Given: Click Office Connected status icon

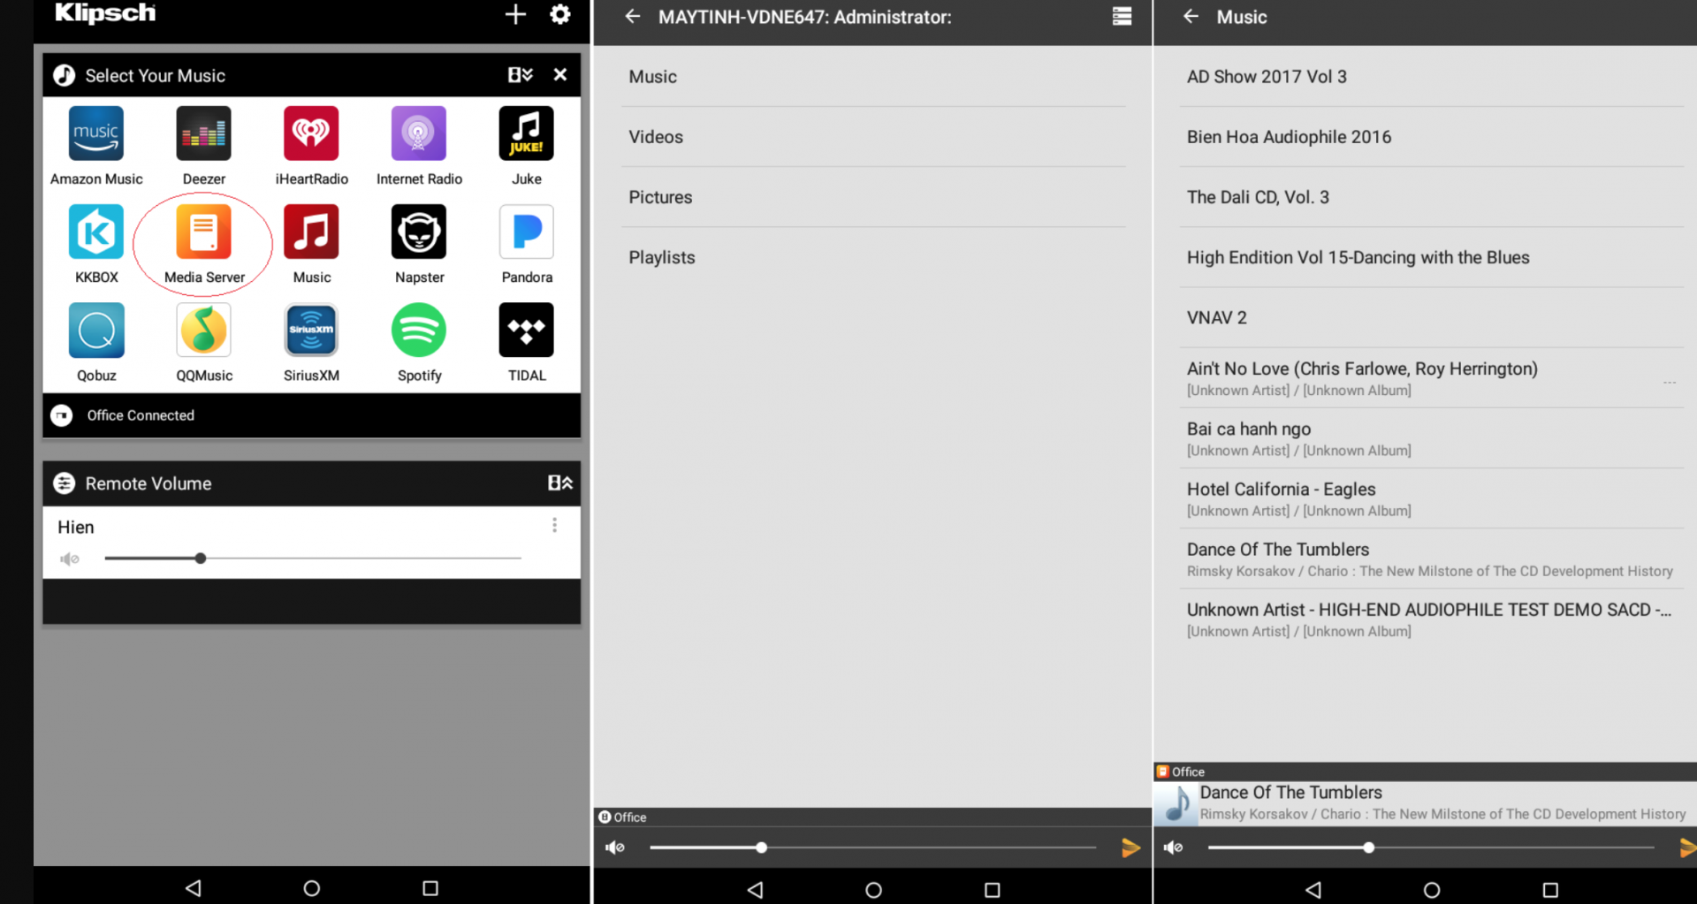Looking at the screenshot, I should coord(62,415).
